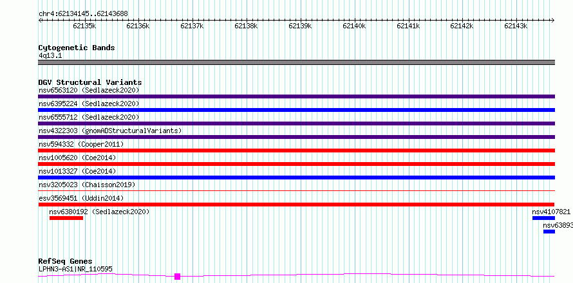Click the 62139k ruler tick label

pyautogui.click(x=301, y=26)
